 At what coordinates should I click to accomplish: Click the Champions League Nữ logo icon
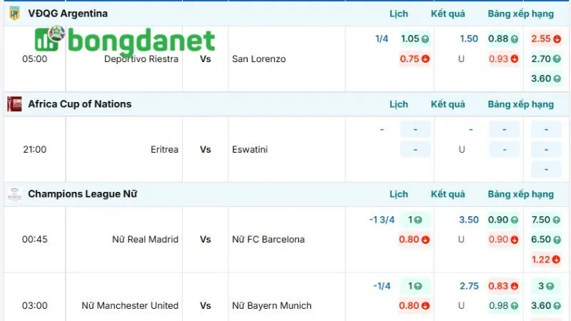click(14, 194)
